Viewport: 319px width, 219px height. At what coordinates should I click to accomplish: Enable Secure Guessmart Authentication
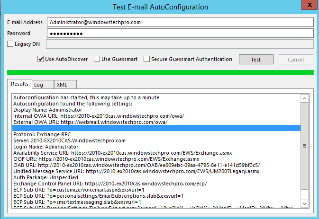[x=146, y=59]
